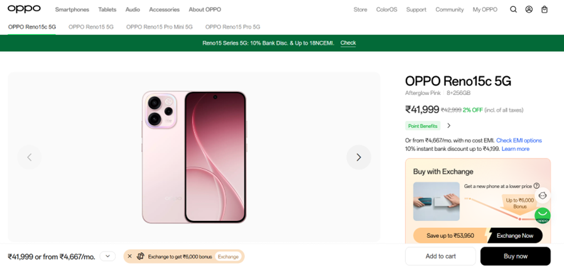Open the search icon in the header
Screen dimensions: 564x268
click(x=513, y=9)
